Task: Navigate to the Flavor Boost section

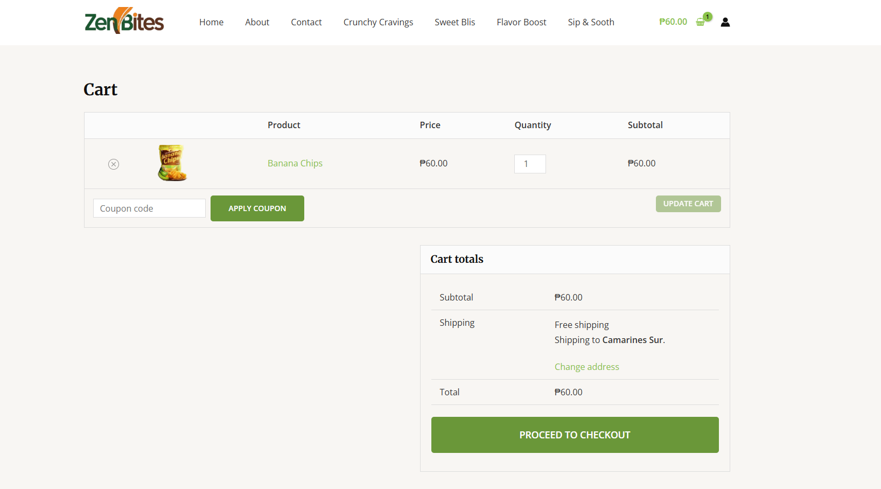Action: click(x=521, y=22)
